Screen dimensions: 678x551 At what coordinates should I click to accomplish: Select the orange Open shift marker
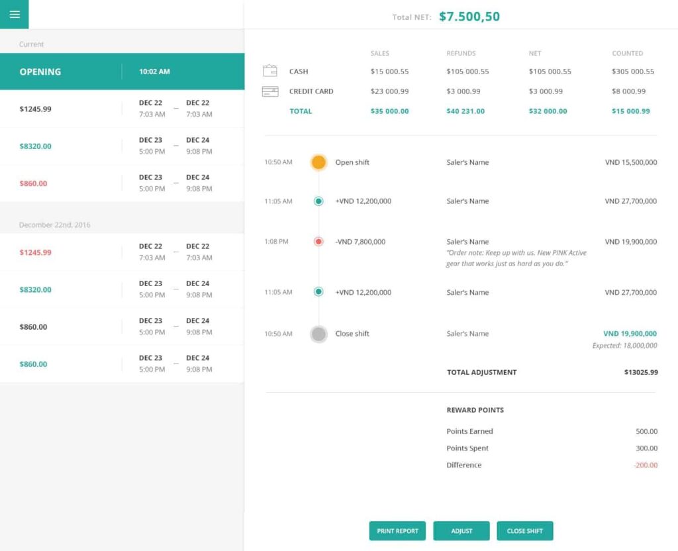point(318,162)
